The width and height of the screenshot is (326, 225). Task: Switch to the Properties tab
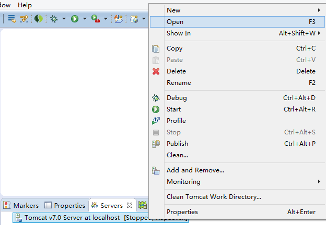(65, 205)
